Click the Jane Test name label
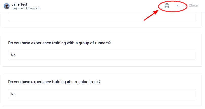205x109 pixels. point(19,4)
